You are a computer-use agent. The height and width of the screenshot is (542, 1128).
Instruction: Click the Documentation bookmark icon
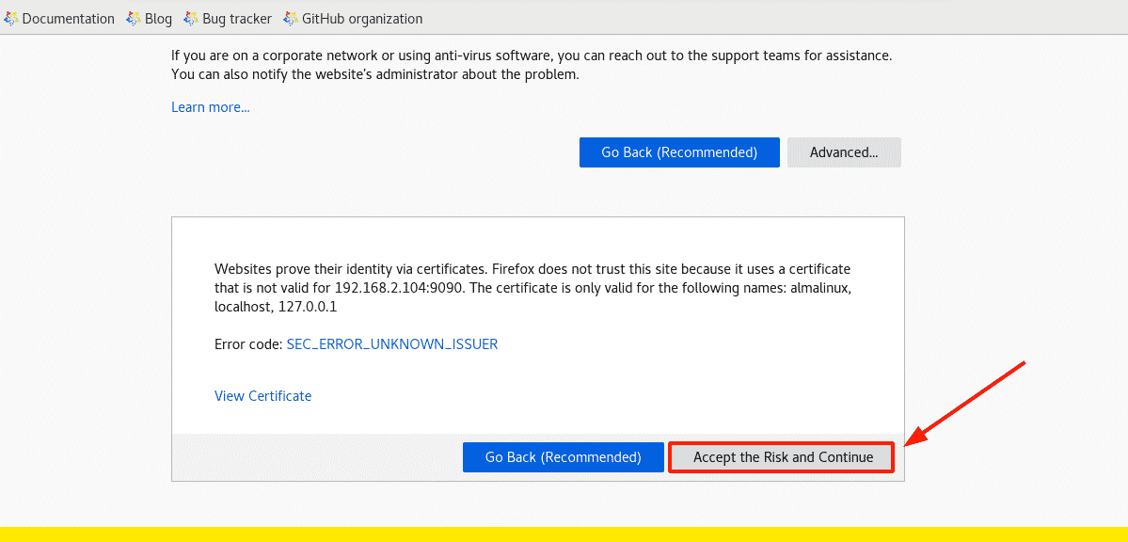(x=11, y=19)
